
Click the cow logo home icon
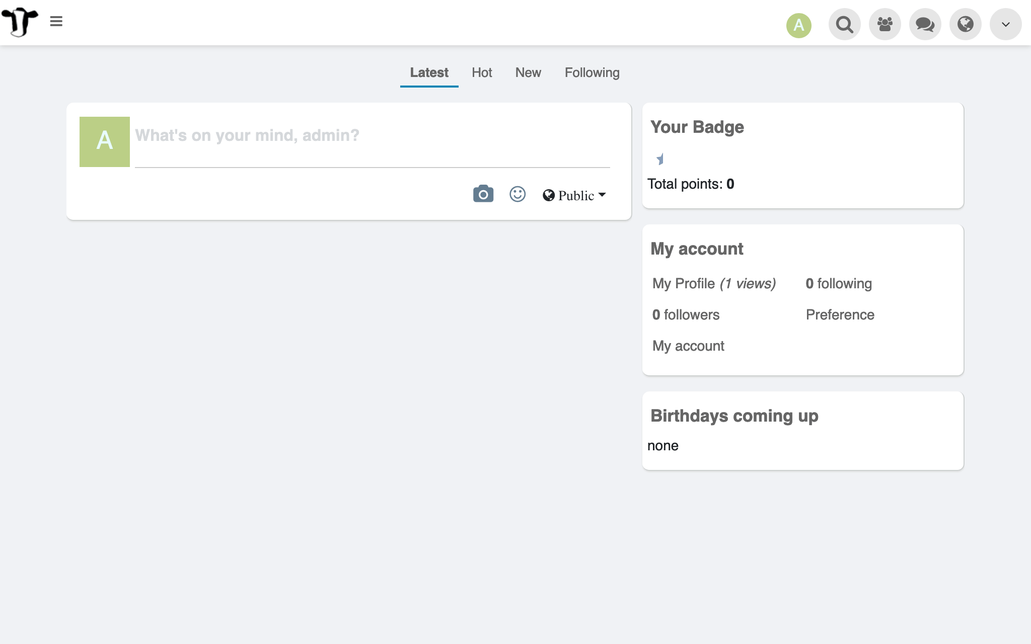(x=20, y=22)
